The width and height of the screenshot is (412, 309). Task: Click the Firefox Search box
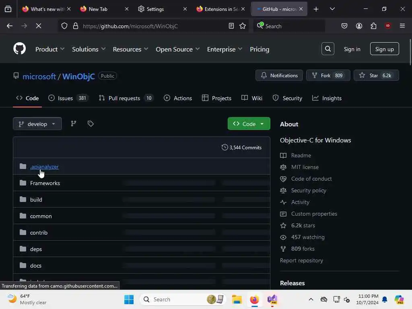(289, 26)
